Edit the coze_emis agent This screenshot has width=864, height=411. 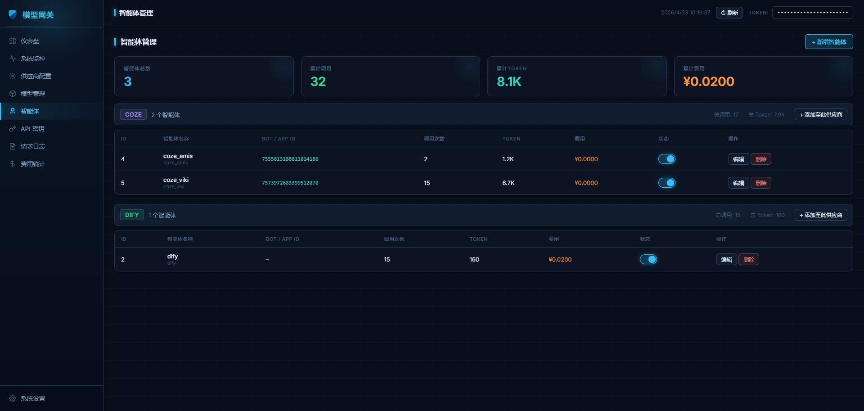click(738, 159)
